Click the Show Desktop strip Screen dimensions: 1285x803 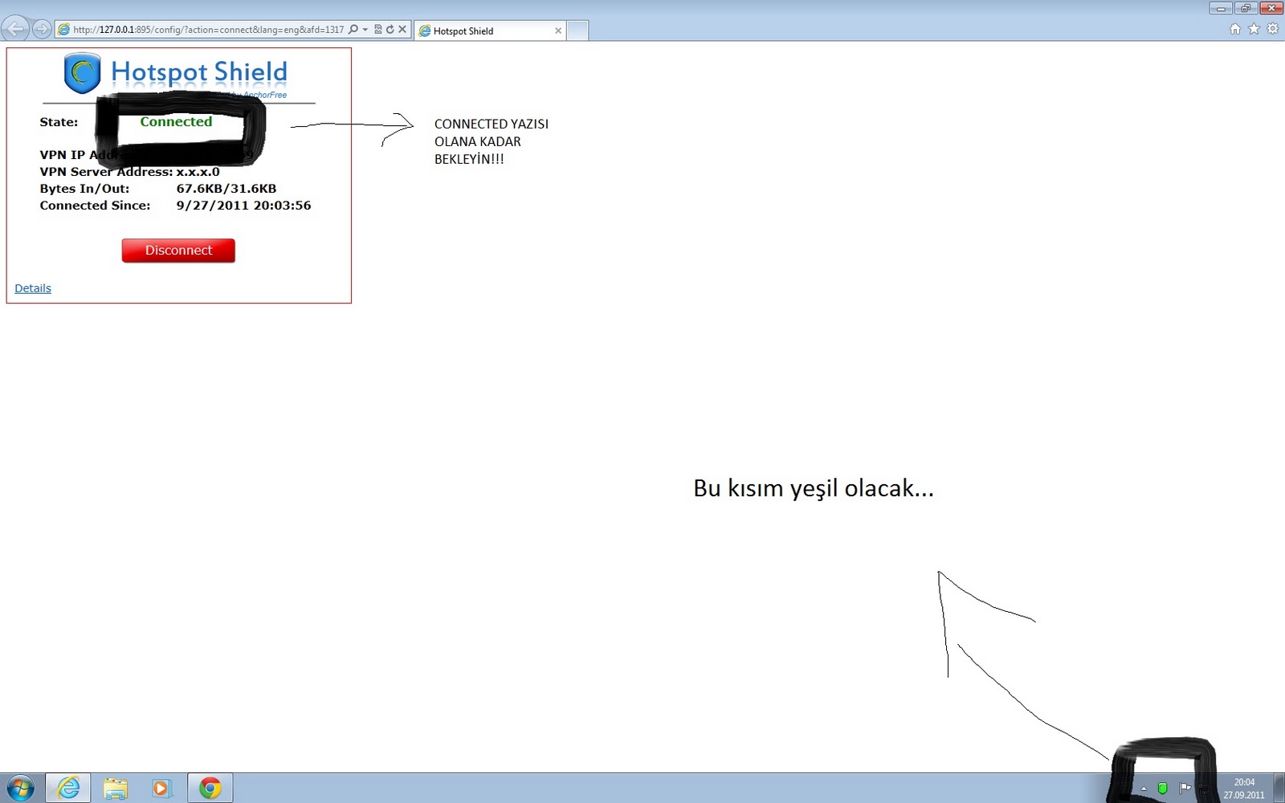pyautogui.click(x=1279, y=788)
